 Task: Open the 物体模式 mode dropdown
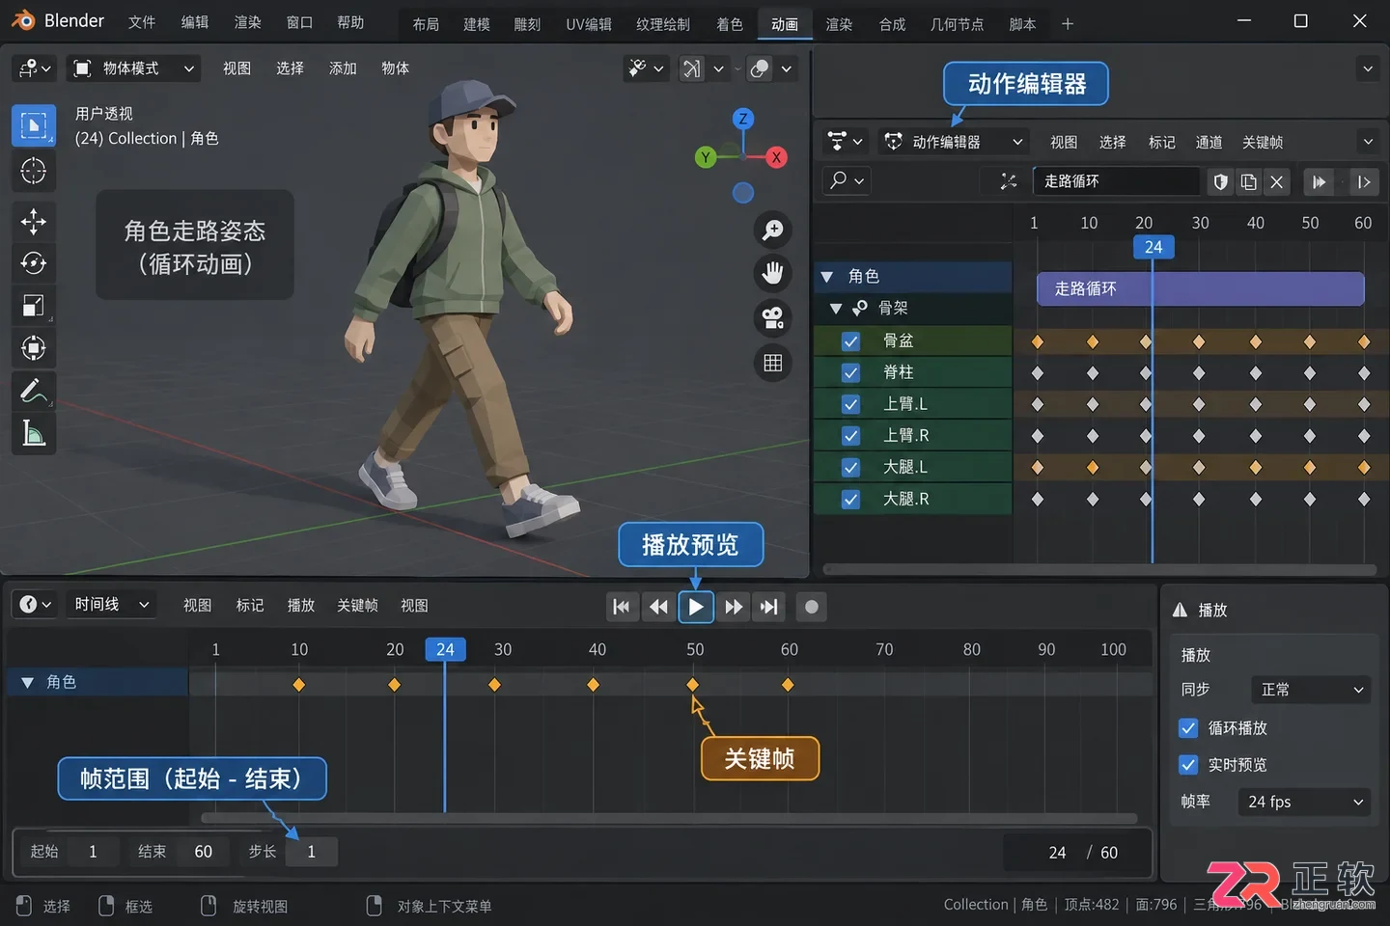134,68
